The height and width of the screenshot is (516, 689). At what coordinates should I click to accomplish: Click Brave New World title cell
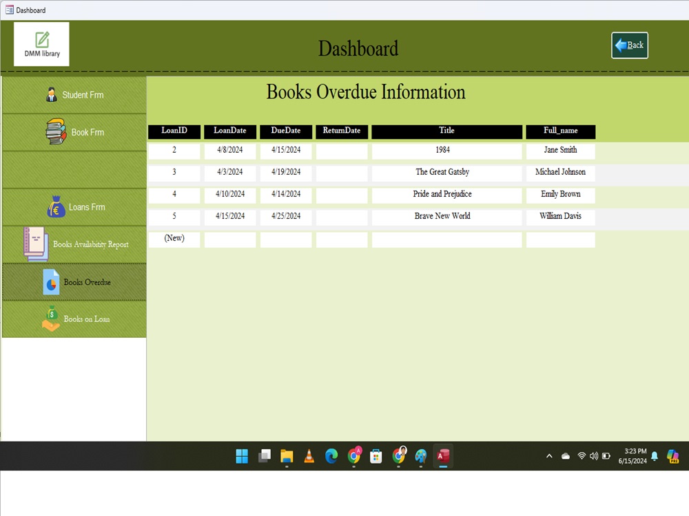coord(447,217)
